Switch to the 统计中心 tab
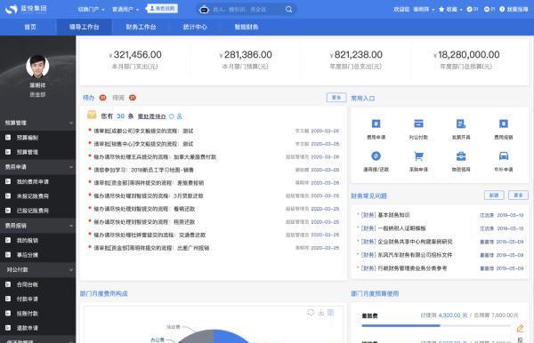Viewport: 534px width, 343px height. (195, 27)
